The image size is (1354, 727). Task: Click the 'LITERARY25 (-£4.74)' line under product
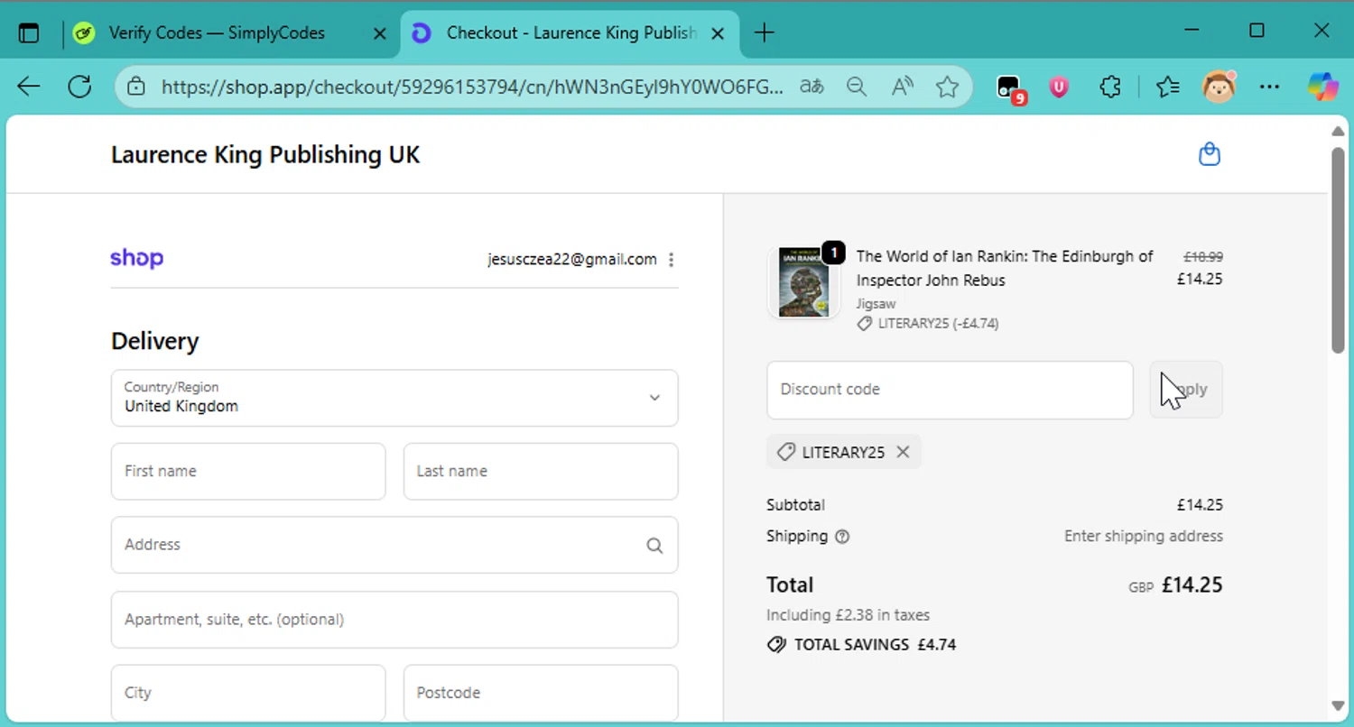(928, 323)
